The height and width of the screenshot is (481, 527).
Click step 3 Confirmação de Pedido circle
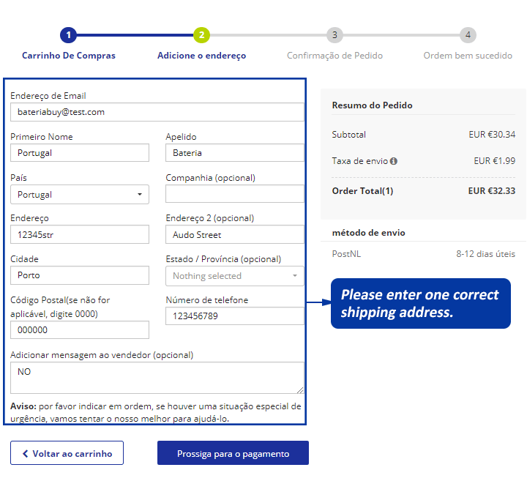[x=334, y=34]
